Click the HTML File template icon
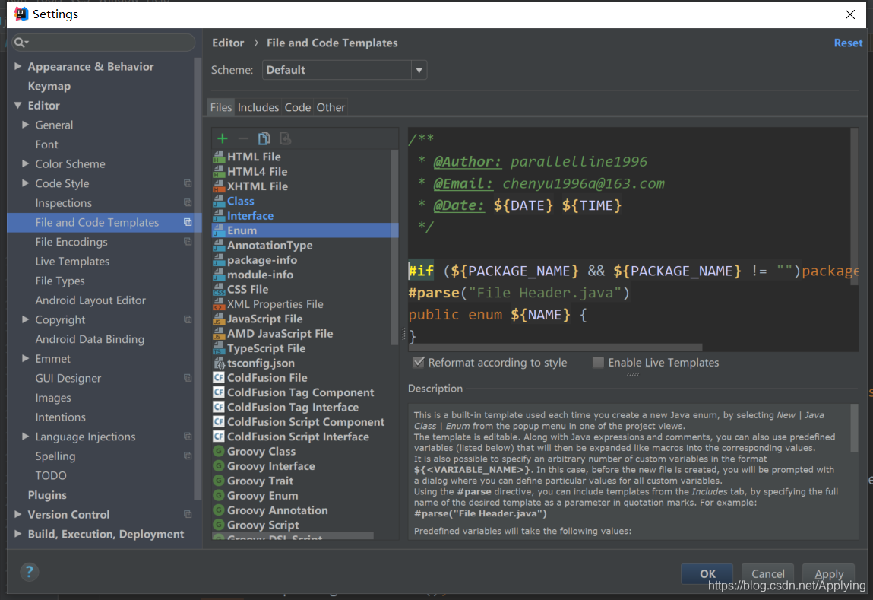The width and height of the screenshot is (873, 600). 219,157
